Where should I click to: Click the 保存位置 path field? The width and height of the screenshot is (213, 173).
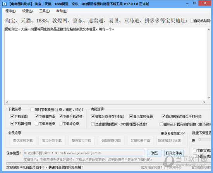pyautogui.click(x=84, y=153)
